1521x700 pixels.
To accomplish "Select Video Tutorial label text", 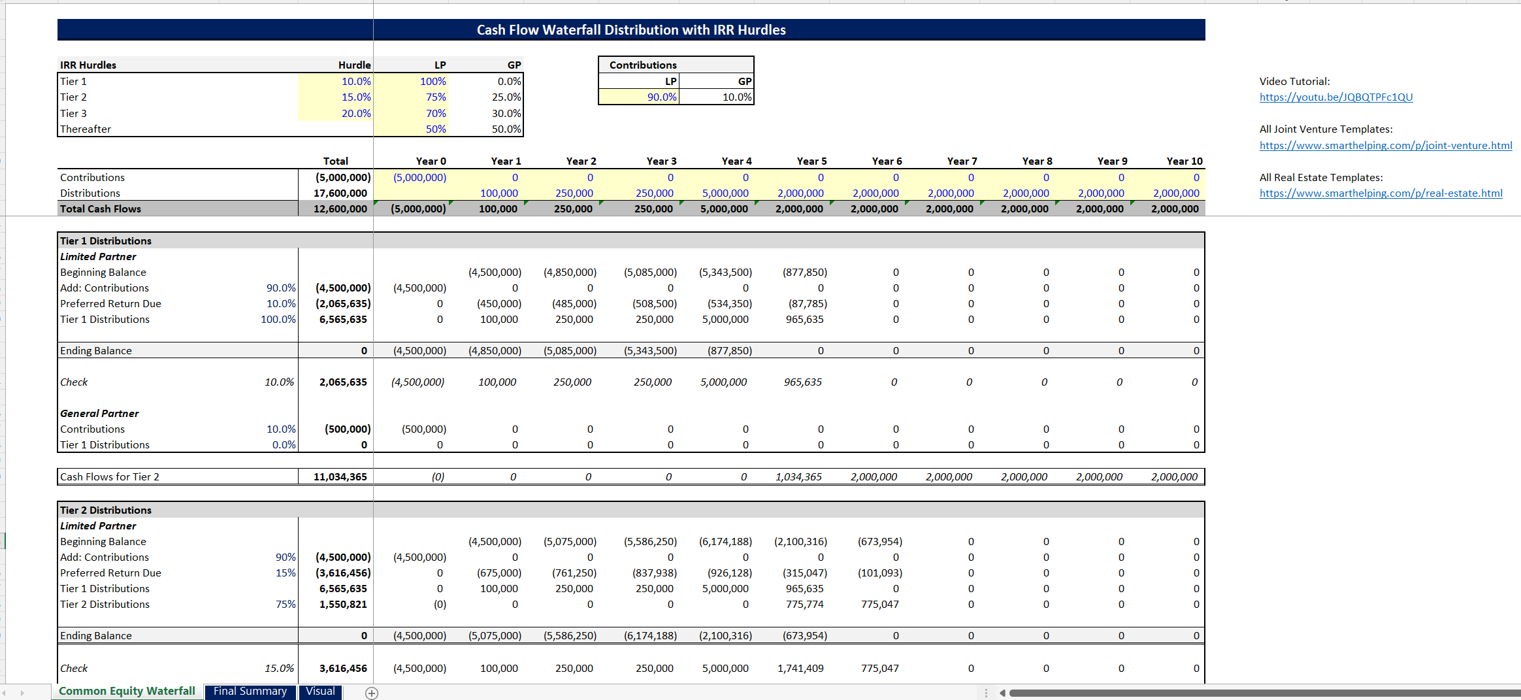I will [1295, 81].
